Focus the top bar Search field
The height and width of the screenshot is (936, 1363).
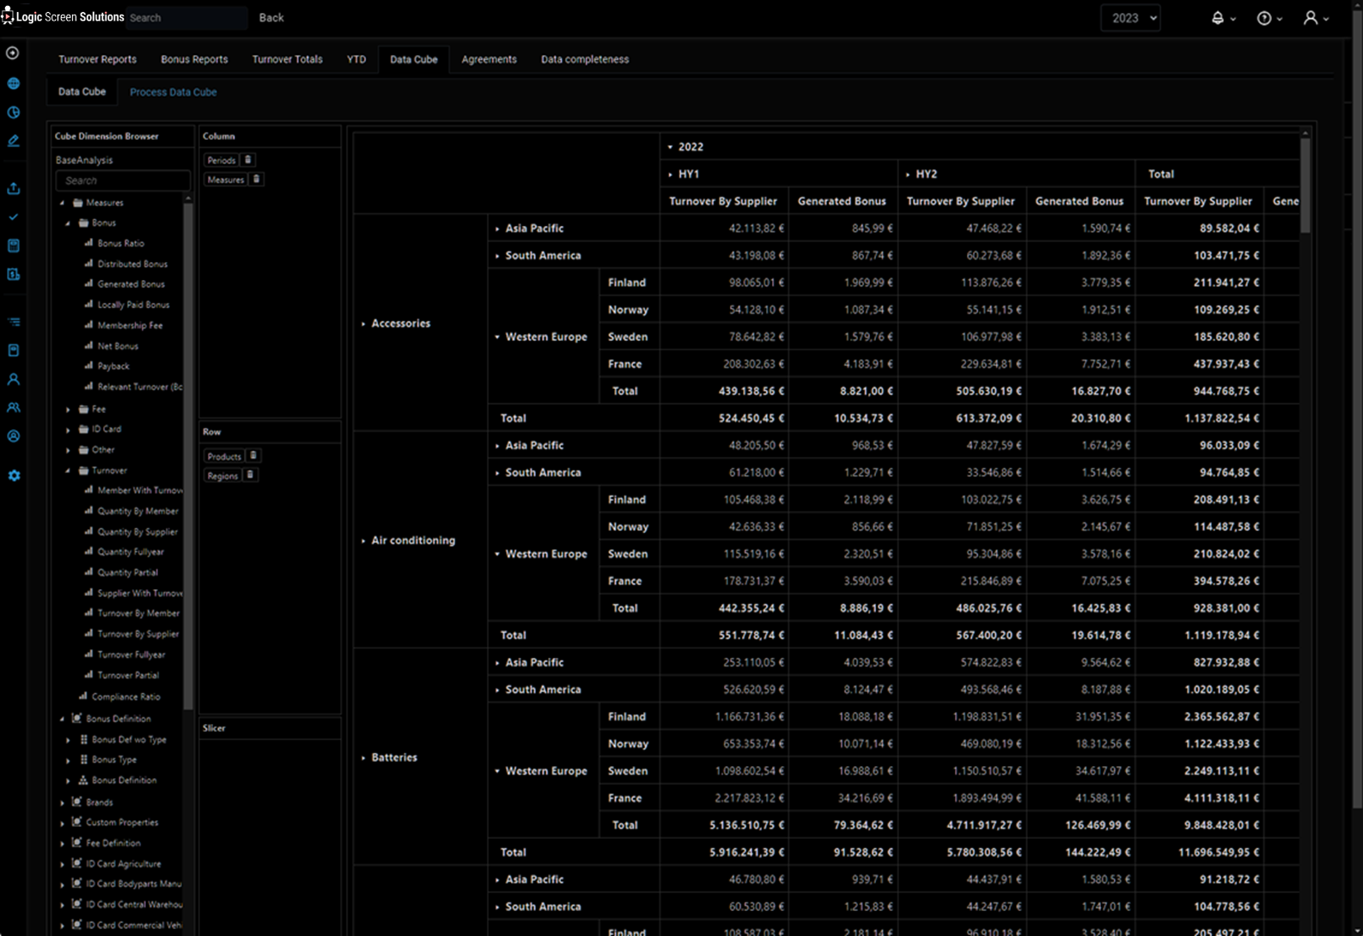coord(186,18)
